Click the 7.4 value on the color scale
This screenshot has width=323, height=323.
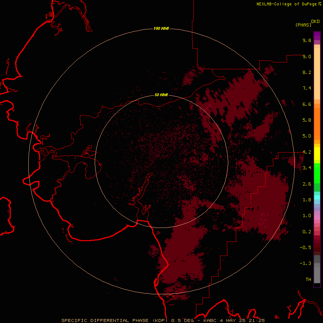coord(307,88)
